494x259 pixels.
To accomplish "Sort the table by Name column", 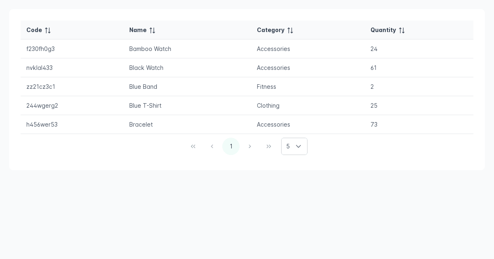I will tap(142, 30).
